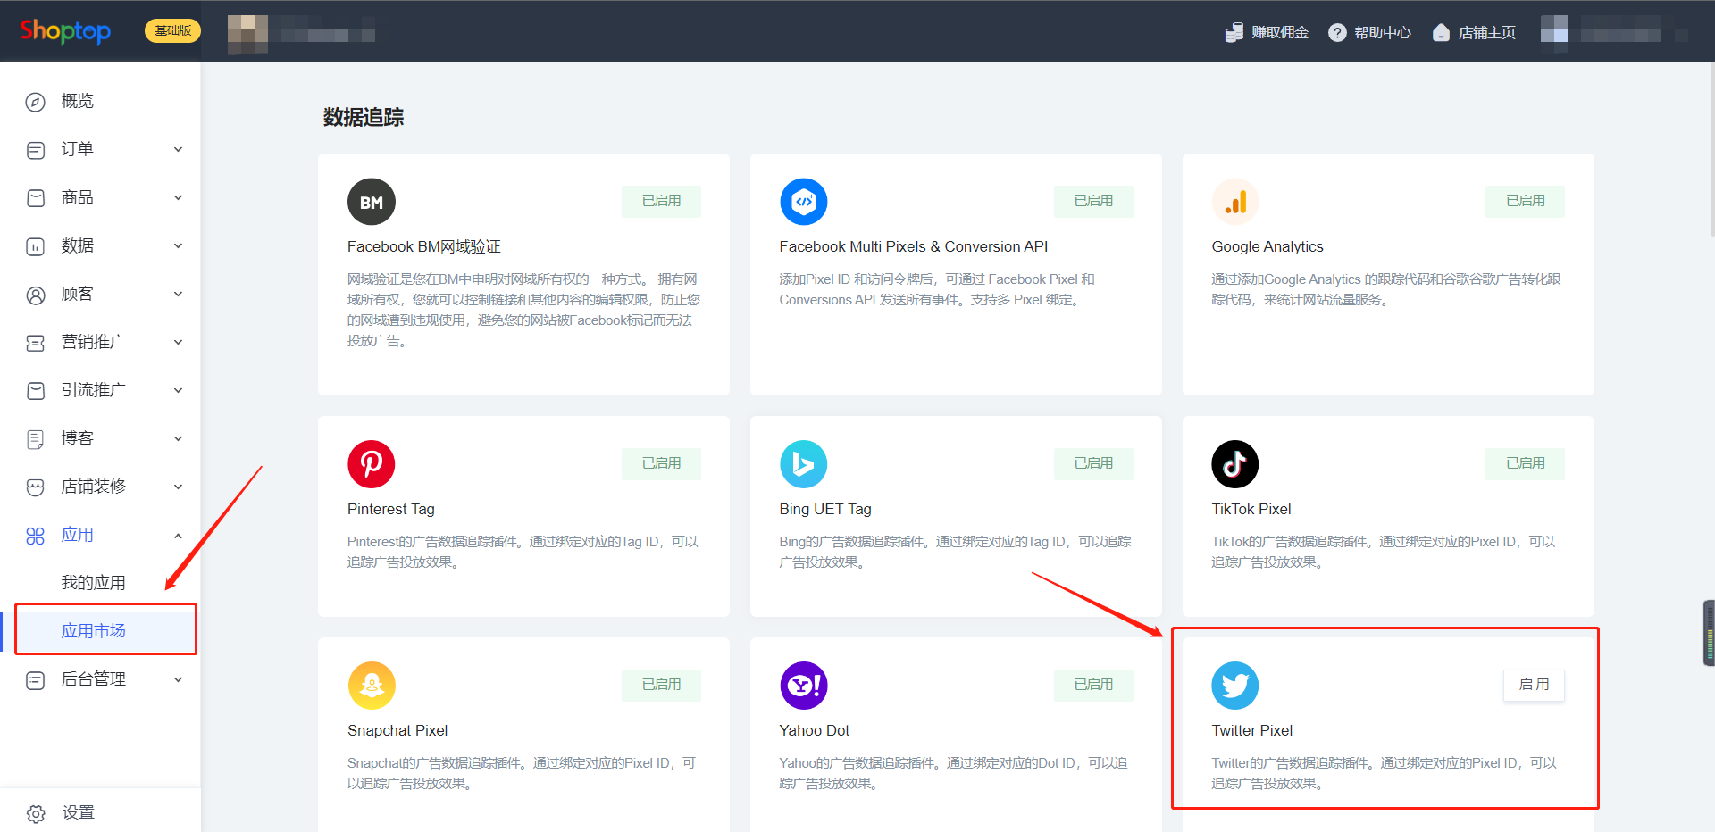The height and width of the screenshot is (832, 1715).
Task: Click the Pinterest logo icon
Action: [x=372, y=464]
